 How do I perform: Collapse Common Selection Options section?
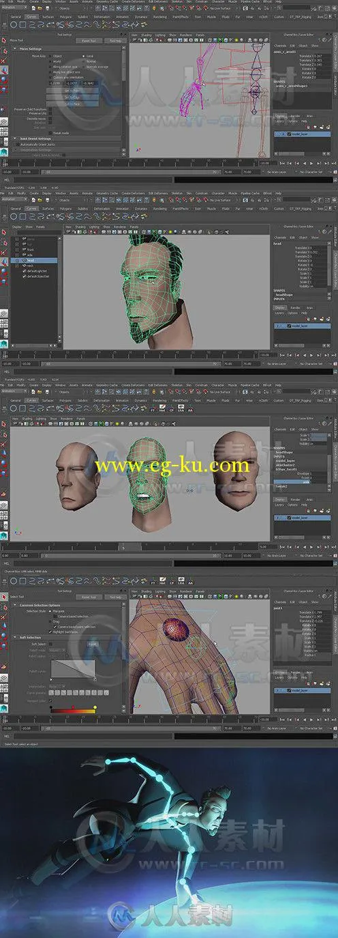pyautogui.click(x=14, y=605)
